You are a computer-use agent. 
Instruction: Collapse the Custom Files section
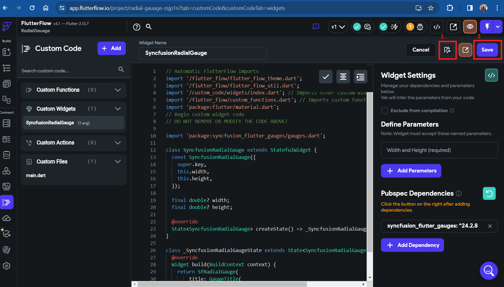[118, 162]
